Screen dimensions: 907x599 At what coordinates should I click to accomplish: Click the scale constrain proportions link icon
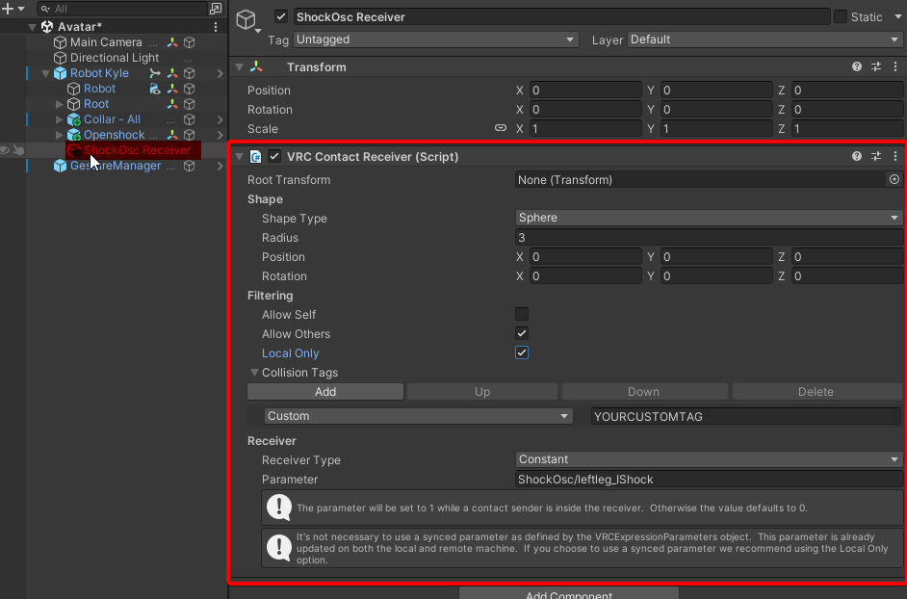[501, 128]
